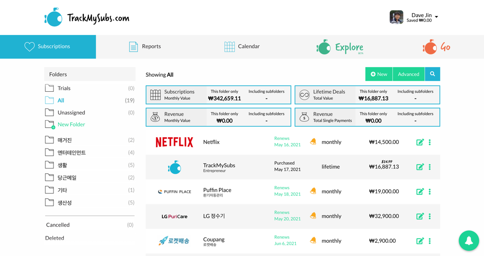
Task: Click the ₩32,900.00 LG 정수기 price
Action: [384, 216]
